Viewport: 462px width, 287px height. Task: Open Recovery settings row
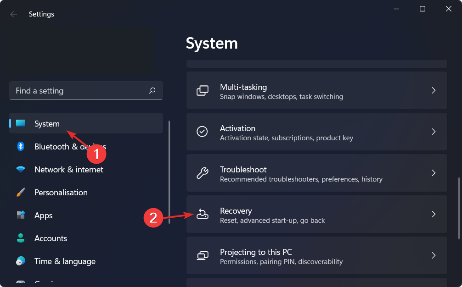pyautogui.click(x=316, y=215)
